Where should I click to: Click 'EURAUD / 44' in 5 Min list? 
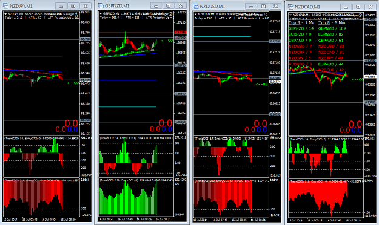tap(331, 64)
